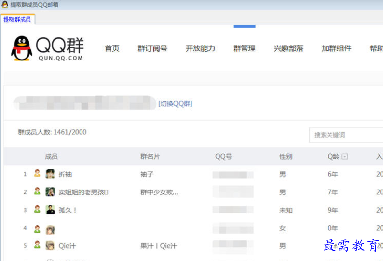This screenshot has height=261, width=383.
Task: Click the window title 提取群成员QQ邮箱
Action: pyautogui.click(x=34, y=5)
